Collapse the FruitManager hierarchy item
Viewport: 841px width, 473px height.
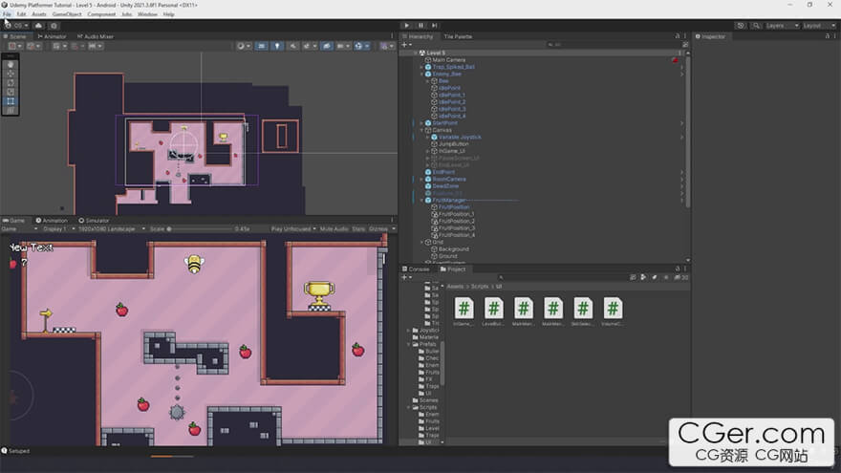(421, 200)
